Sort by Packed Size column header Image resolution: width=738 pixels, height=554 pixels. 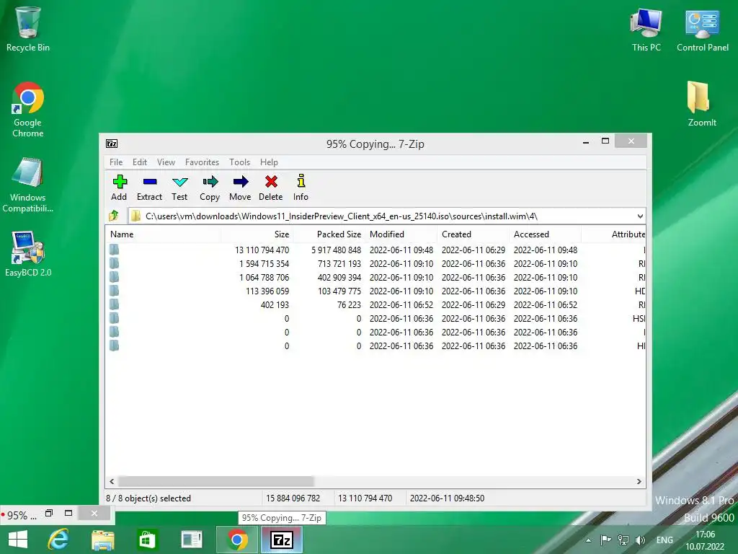point(329,234)
